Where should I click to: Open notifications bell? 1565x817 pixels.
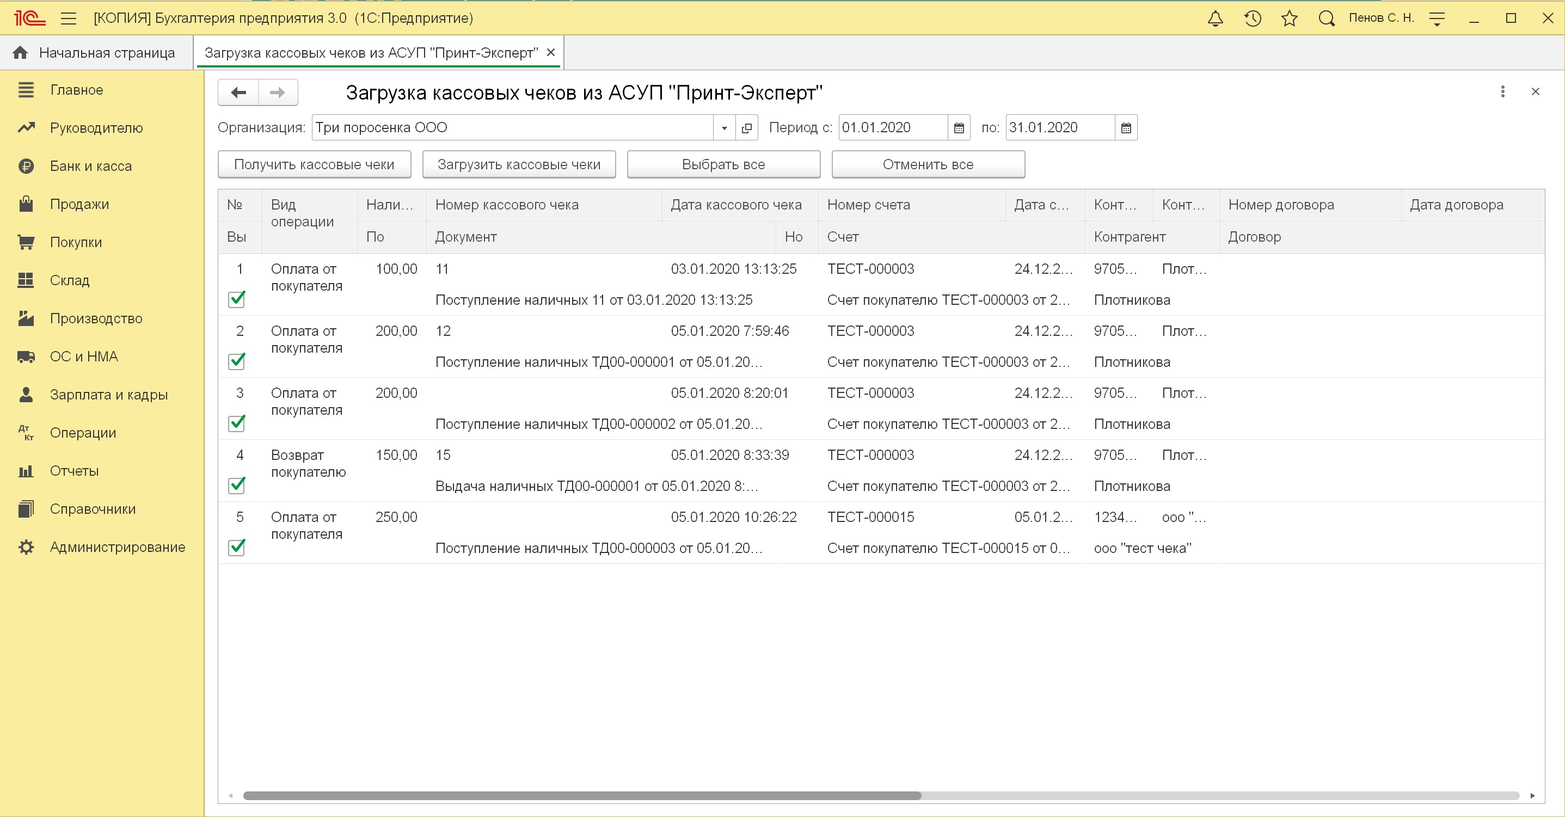[1215, 18]
